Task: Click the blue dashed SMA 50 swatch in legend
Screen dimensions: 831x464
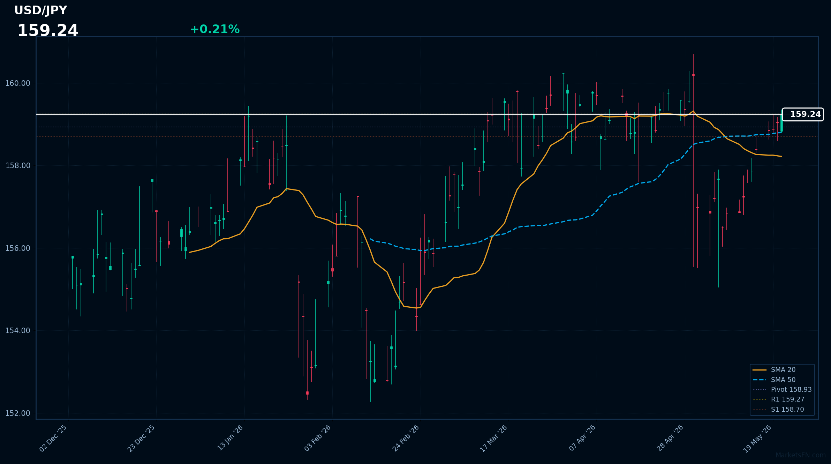Action: point(760,380)
